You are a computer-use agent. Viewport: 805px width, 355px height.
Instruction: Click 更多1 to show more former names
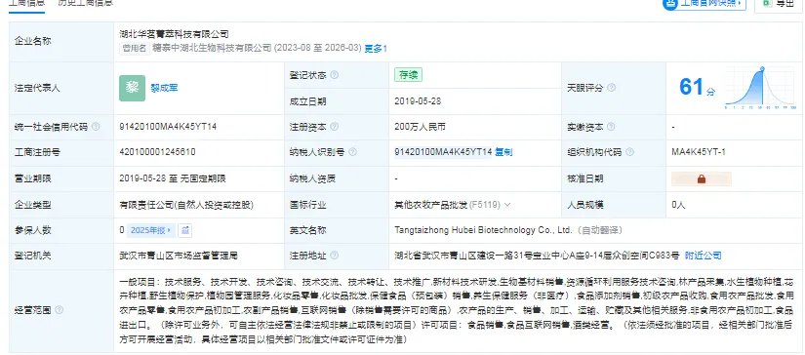coord(376,49)
